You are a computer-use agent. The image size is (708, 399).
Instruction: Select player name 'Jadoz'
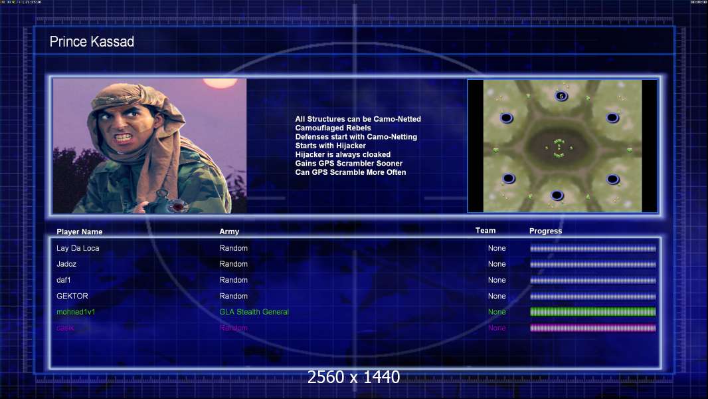tap(66, 264)
